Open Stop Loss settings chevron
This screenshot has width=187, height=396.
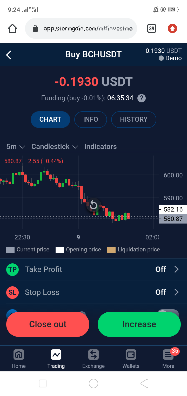[176, 292]
